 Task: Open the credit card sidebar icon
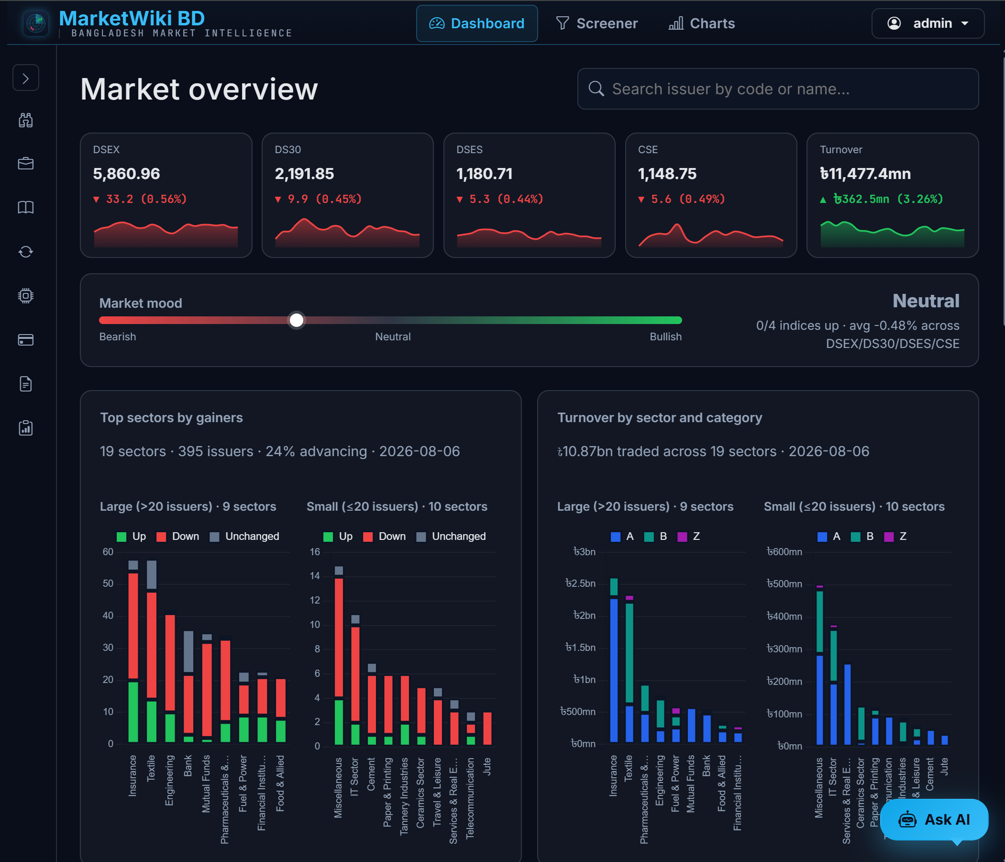(x=26, y=340)
